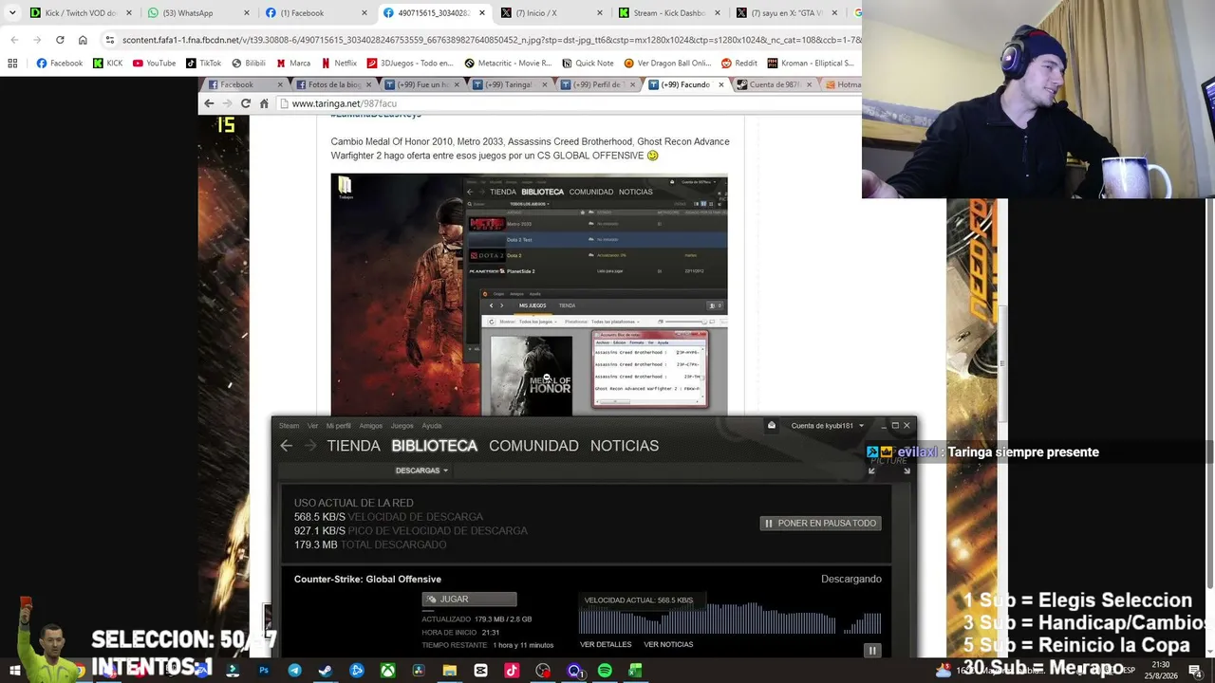This screenshot has width=1215, height=683.
Task: Open the Netflix bookmark
Action: tap(339, 64)
